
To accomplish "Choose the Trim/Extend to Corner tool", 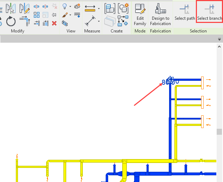I will click(x=25, y=21).
